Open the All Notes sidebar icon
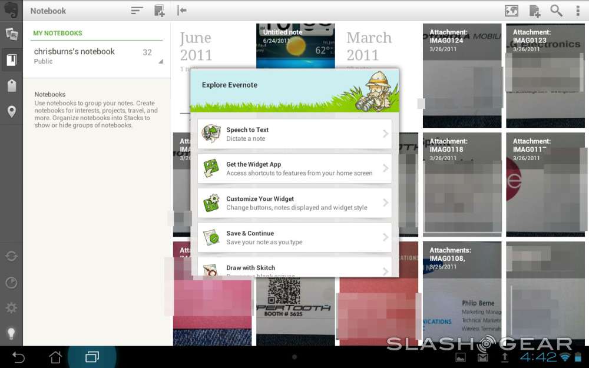Viewport: 589px width, 368px height. [11, 34]
